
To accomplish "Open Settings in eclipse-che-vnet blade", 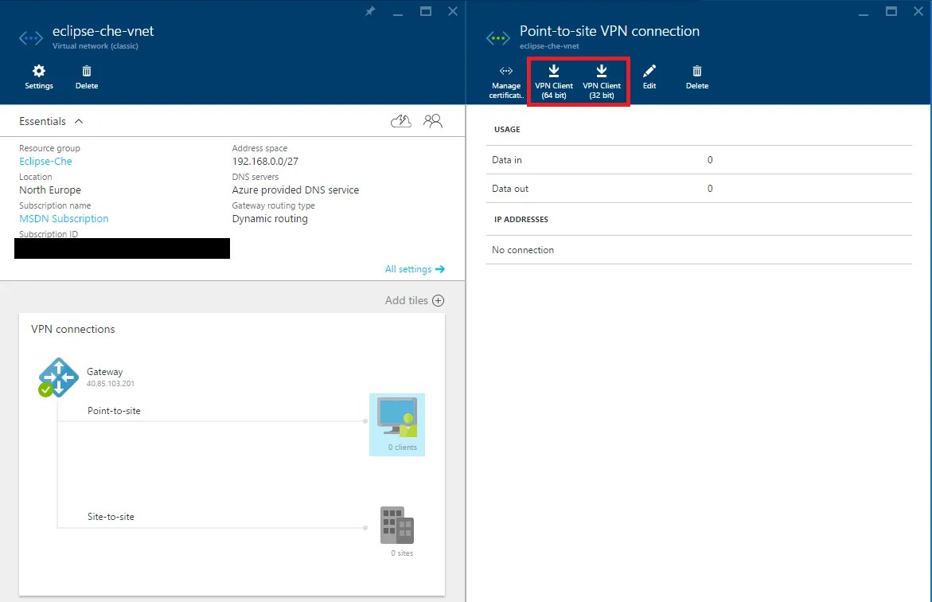I will [39, 77].
